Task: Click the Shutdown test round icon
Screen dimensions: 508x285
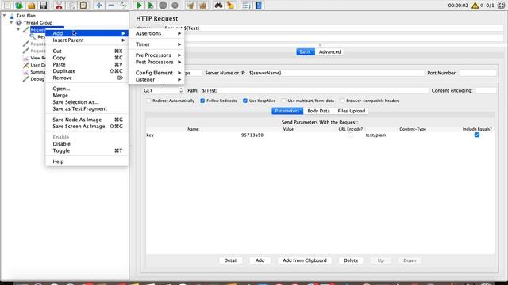Action: click(175, 6)
